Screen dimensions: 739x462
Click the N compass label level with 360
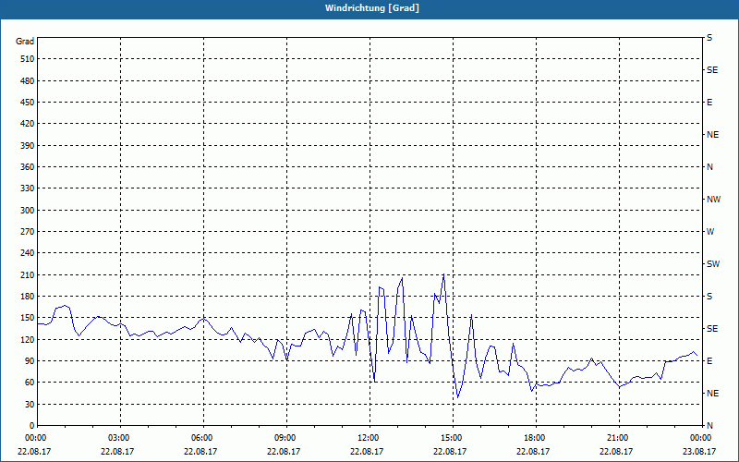point(709,167)
